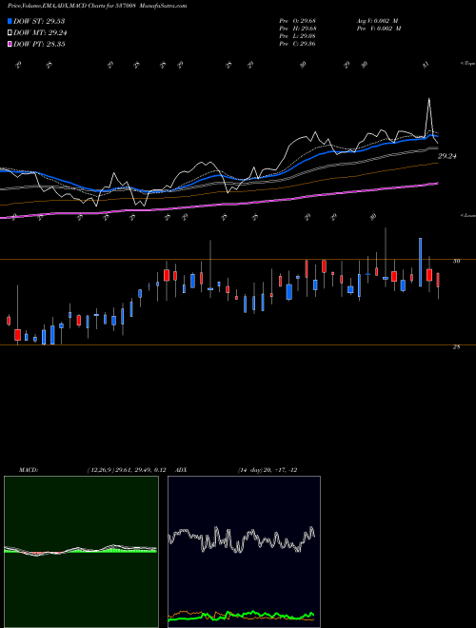
Task: Click the blue DOW ST legend swatch
Action: (x=10, y=21)
